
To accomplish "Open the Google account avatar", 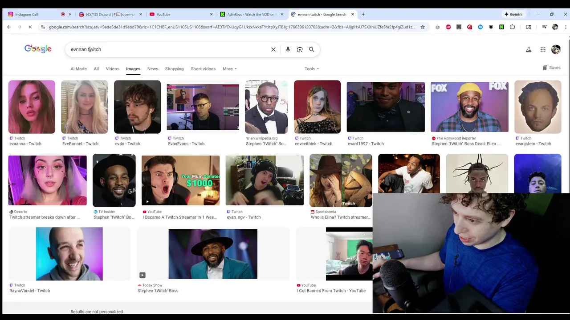I will click(556, 50).
